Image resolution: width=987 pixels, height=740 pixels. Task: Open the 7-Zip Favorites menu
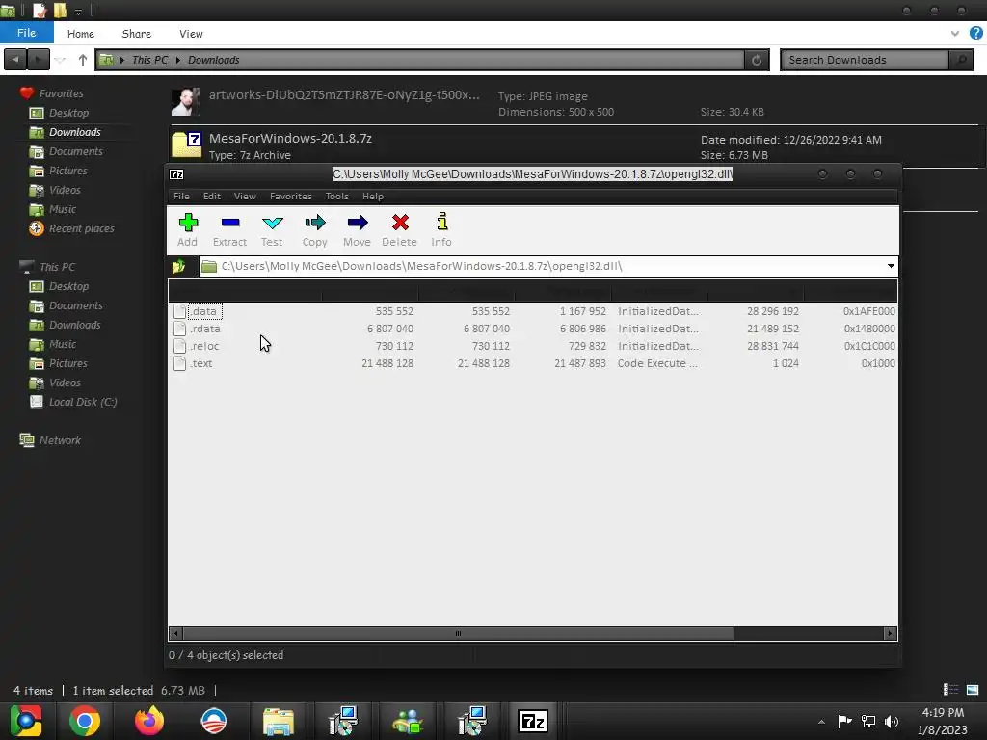291,197
